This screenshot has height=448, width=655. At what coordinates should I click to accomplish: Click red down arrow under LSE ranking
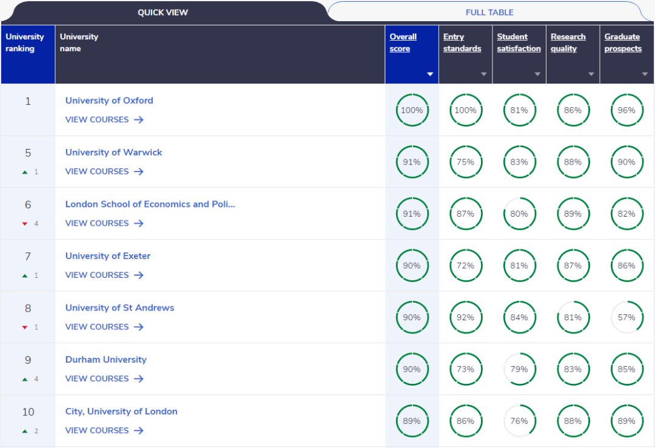tap(25, 224)
